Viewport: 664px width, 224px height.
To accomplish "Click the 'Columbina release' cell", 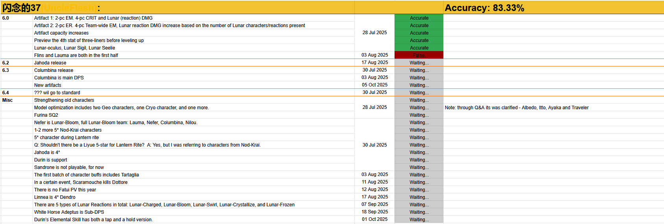I will pos(194,70).
